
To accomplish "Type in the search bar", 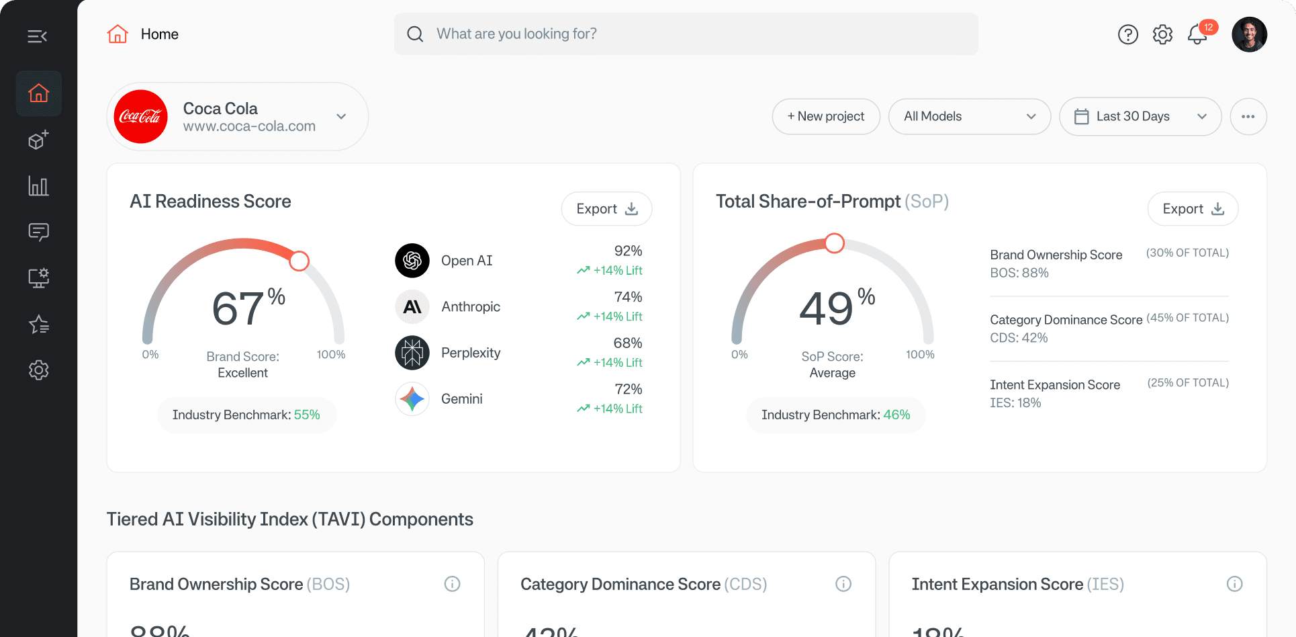I will (x=685, y=34).
